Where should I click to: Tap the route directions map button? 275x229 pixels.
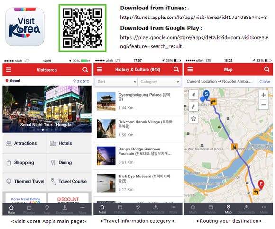(193, 106)
